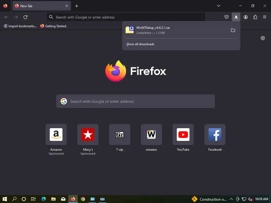Open Save to Pocket button
The height and width of the screenshot is (203, 271).
[x=227, y=17]
